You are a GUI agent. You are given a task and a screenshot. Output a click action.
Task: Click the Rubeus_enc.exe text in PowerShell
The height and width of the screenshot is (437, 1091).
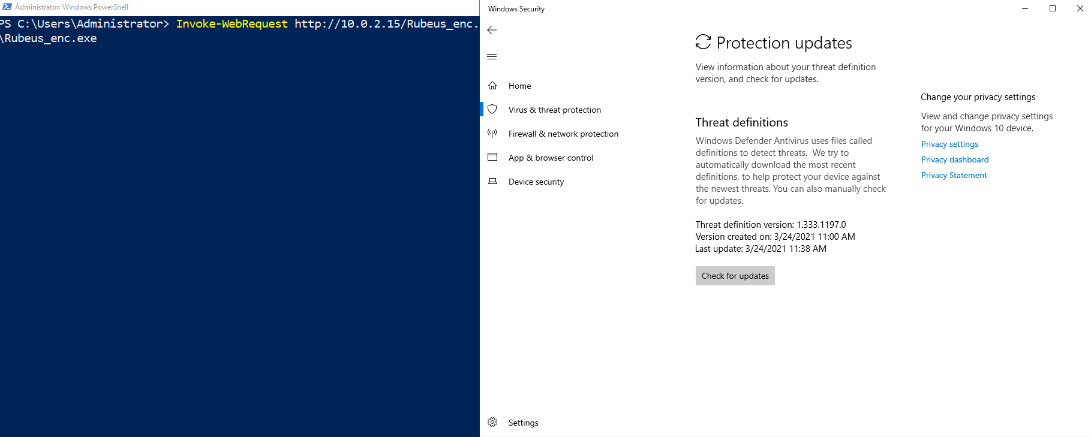50,38
